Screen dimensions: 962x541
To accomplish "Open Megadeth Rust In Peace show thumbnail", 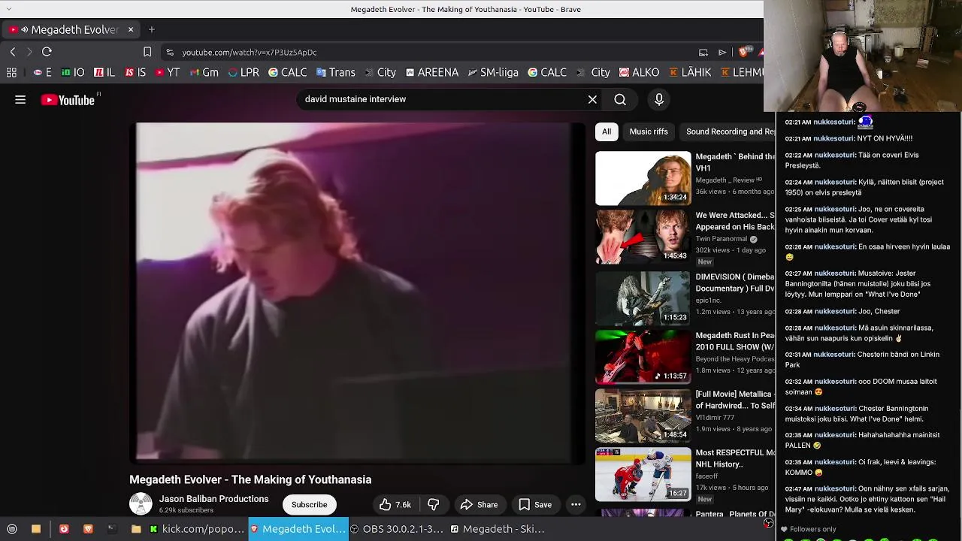I will click(643, 355).
